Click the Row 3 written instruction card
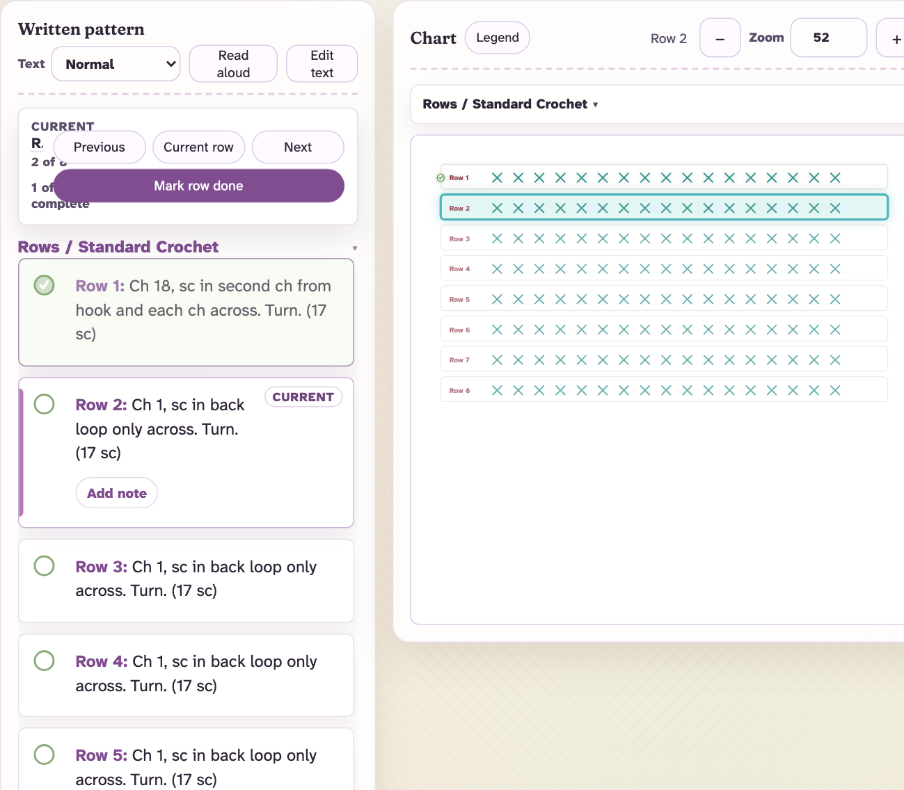 pos(186,581)
